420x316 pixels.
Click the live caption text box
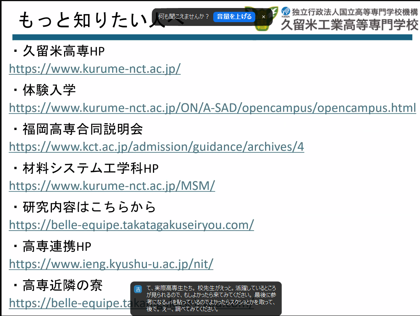pos(211,299)
